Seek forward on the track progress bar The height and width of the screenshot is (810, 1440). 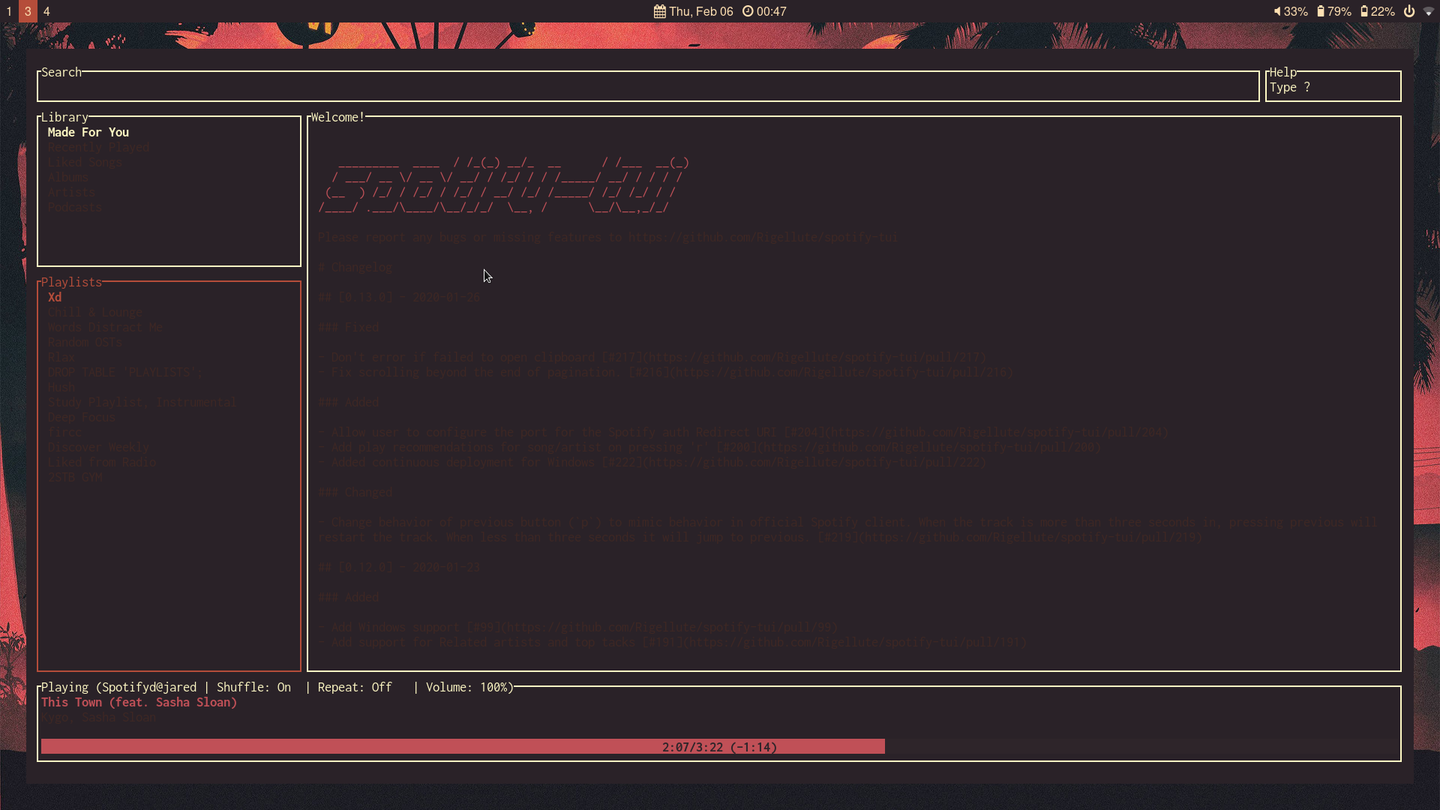pyautogui.click(x=1087, y=746)
